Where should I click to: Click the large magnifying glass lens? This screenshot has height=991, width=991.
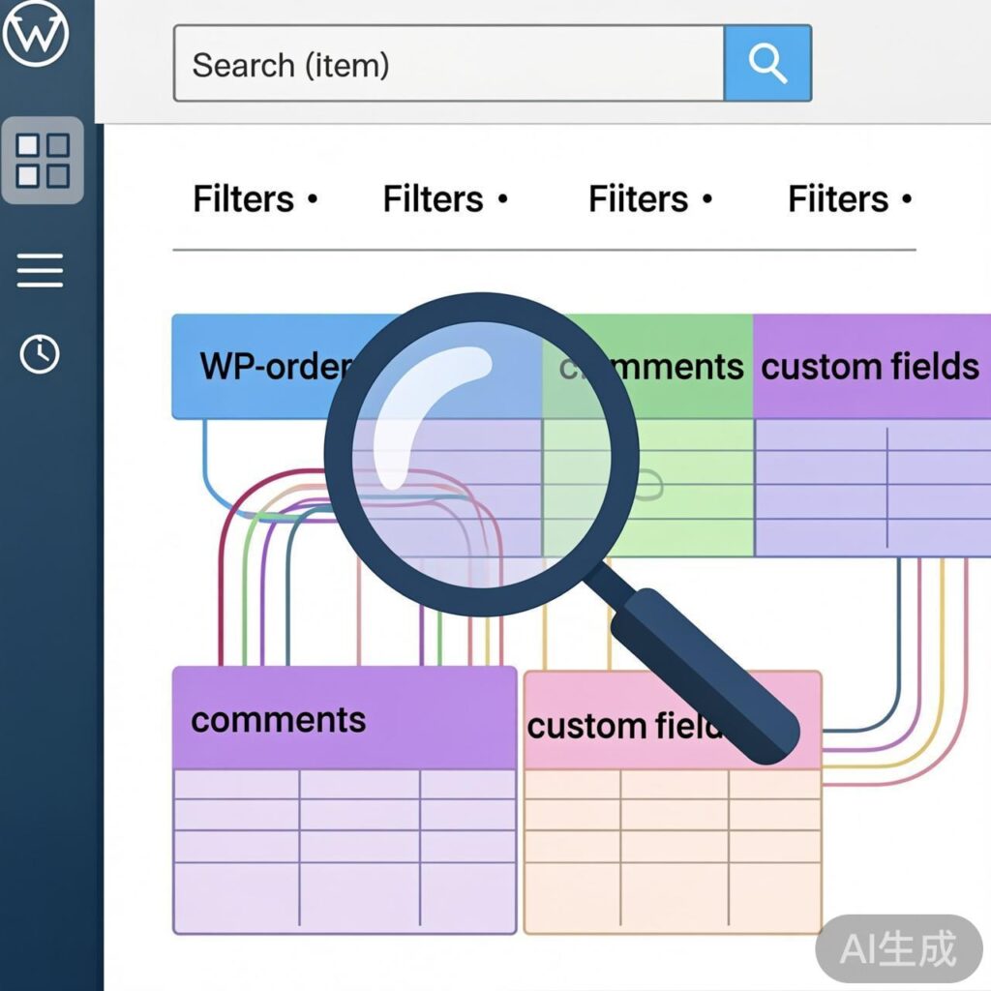pyautogui.click(x=481, y=453)
